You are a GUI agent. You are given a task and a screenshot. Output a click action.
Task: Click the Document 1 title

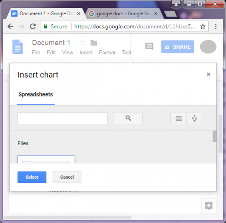[51, 43]
